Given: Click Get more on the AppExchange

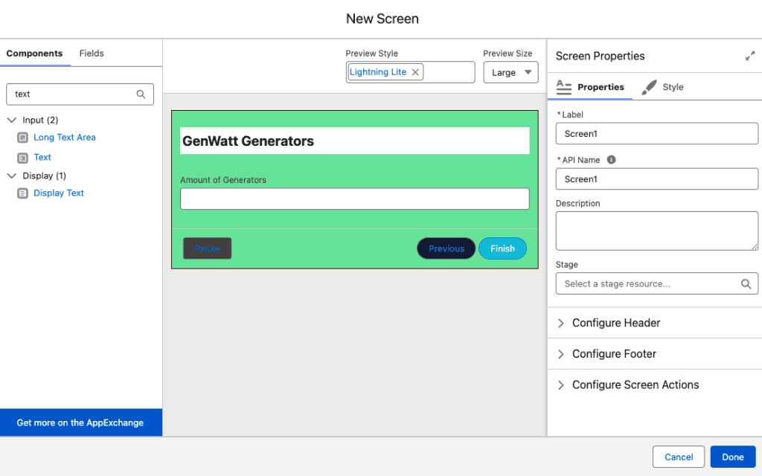Looking at the screenshot, I should click(80, 422).
